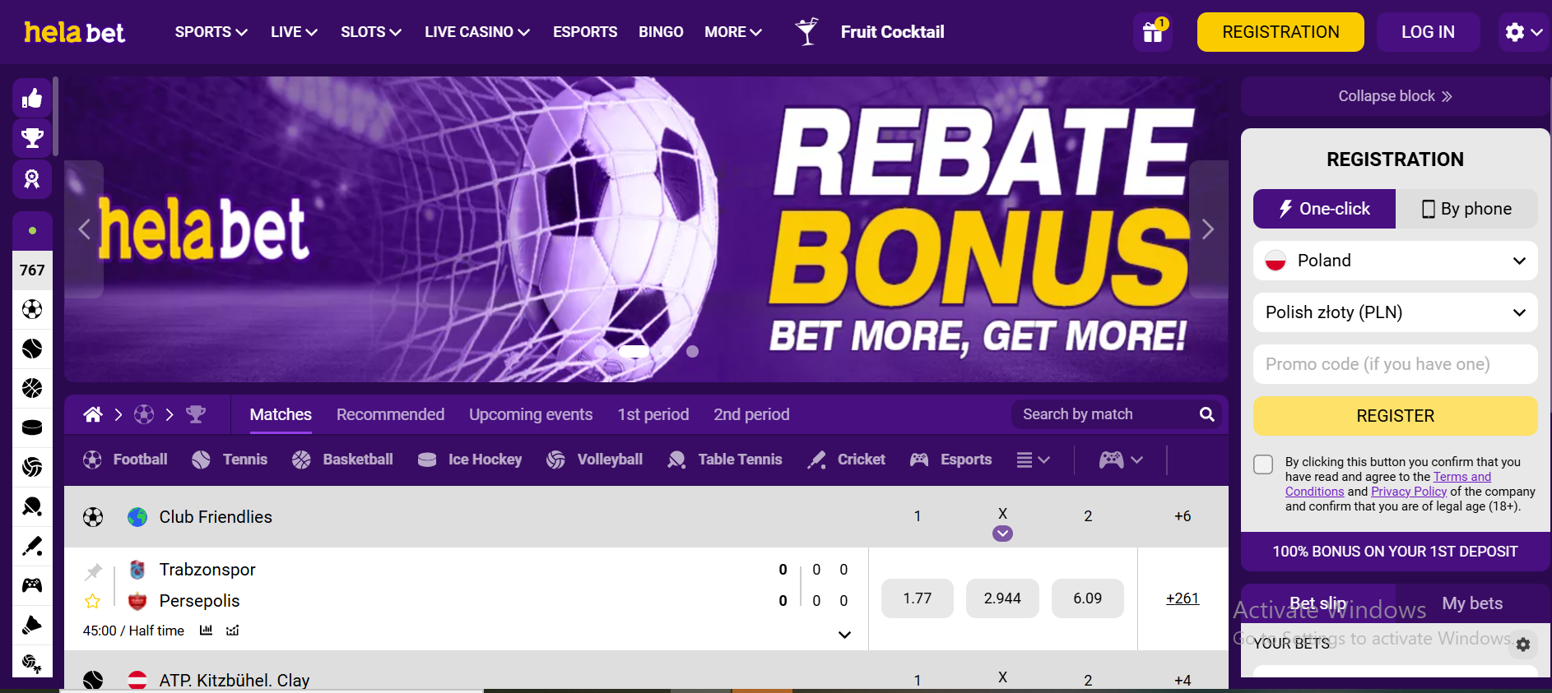Click the home icon in the breadcrumb
Image resolution: width=1552 pixels, height=693 pixels.
point(93,414)
